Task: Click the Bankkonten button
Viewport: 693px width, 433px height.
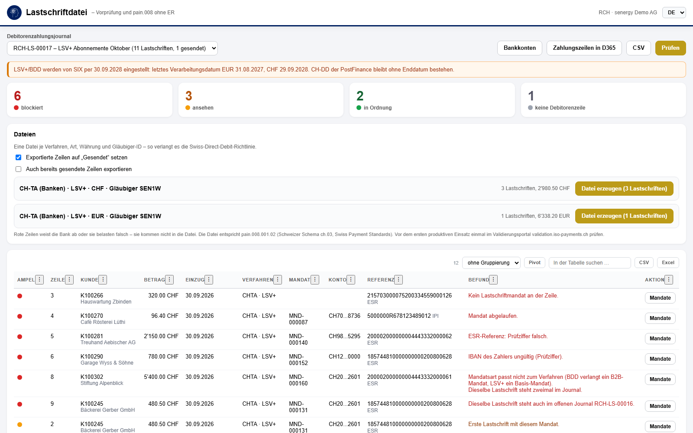Action: click(520, 48)
